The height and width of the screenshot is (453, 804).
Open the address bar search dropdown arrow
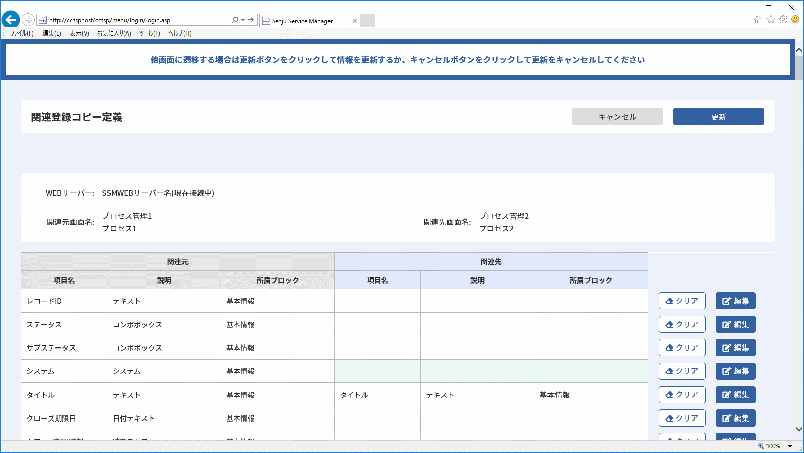[x=243, y=20]
